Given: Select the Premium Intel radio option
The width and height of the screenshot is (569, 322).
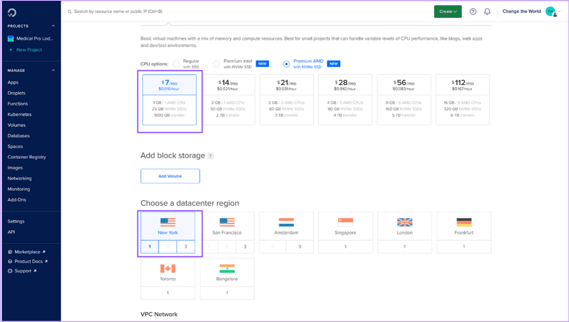Looking at the screenshot, I should pyautogui.click(x=216, y=64).
